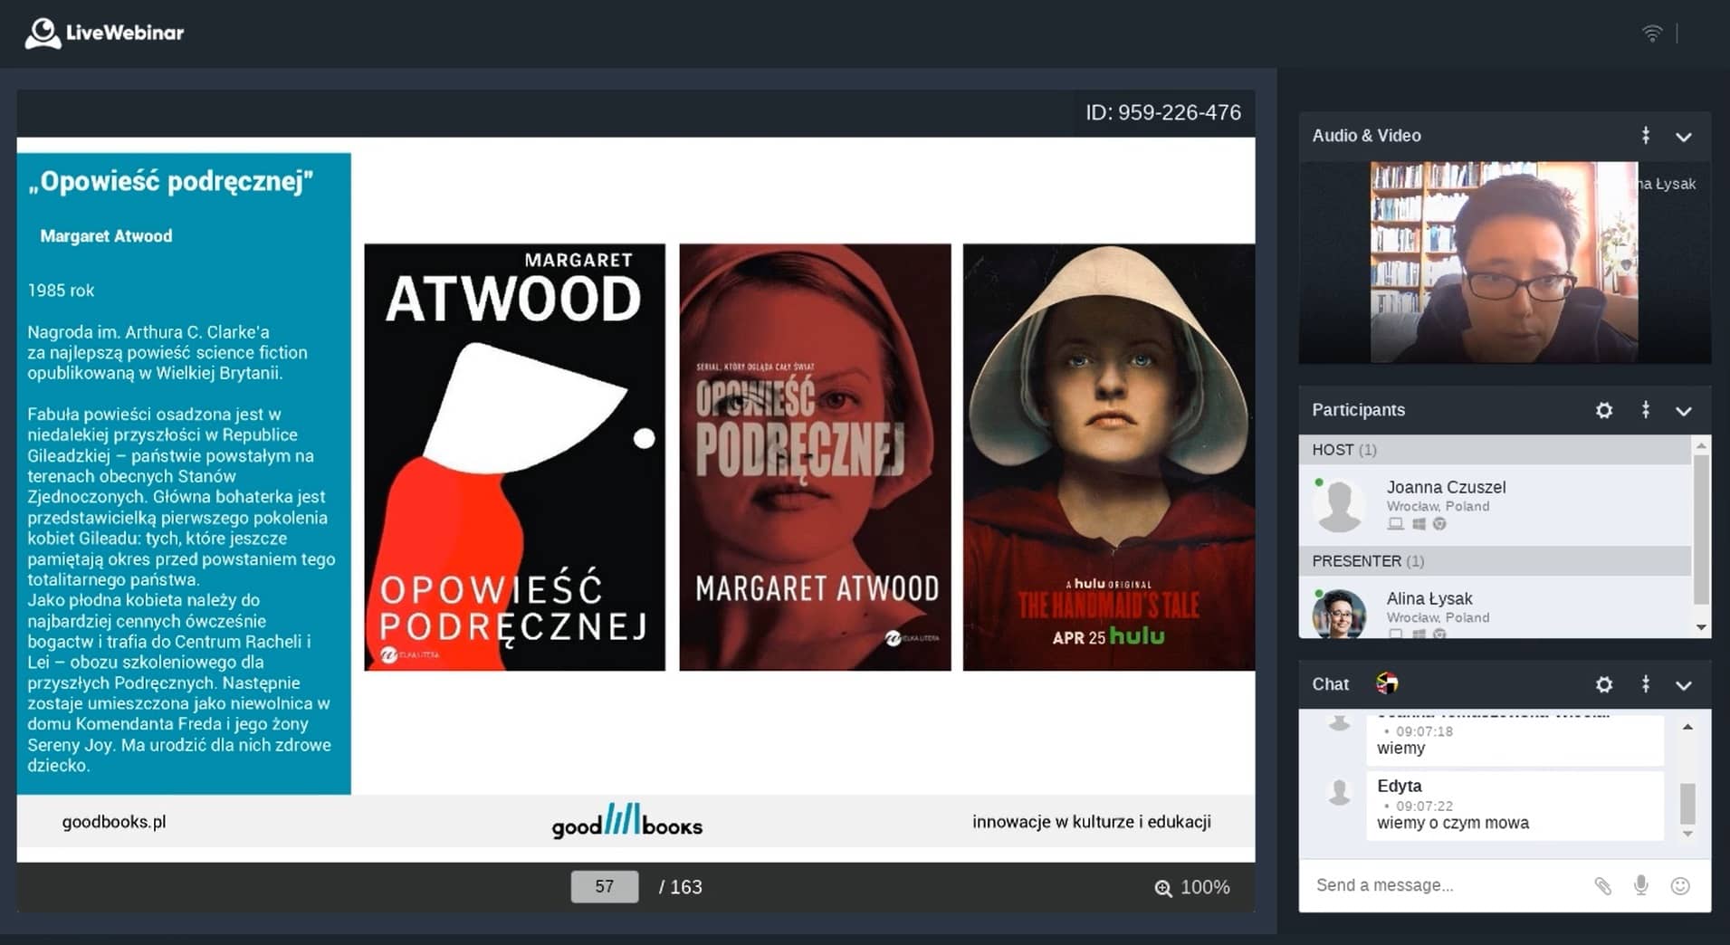Check the Wi-Fi connection status icon
The height and width of the screenshot is (945, 1730).
[1652, 33]
